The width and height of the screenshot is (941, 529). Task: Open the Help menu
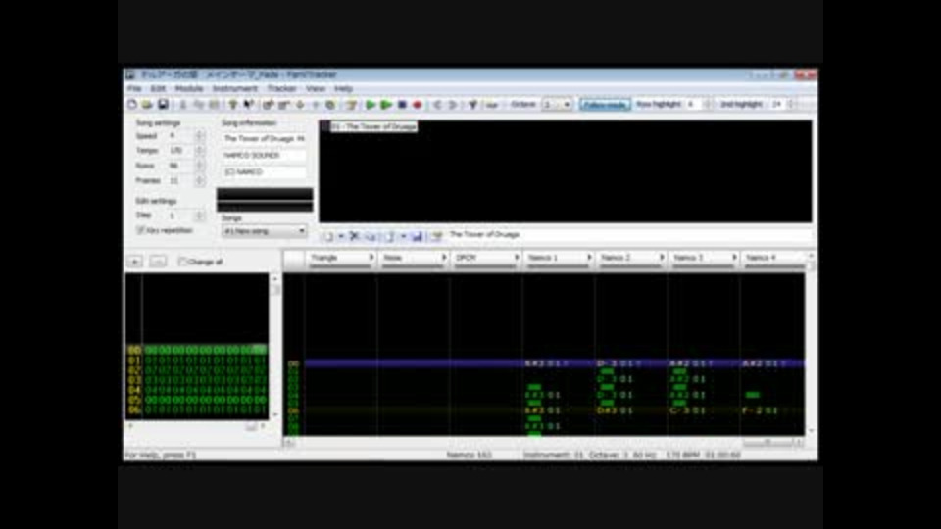pos(343,89)
